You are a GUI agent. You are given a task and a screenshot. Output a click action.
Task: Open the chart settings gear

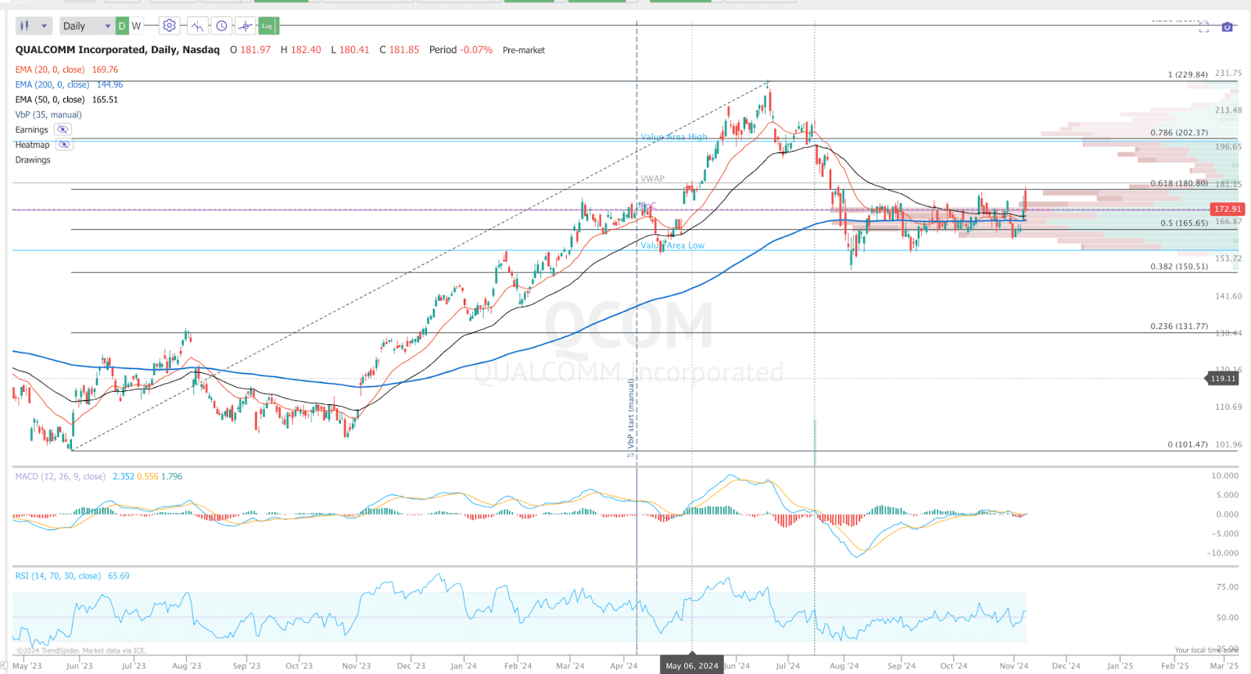pyautogui.click(x=169, y=26)
